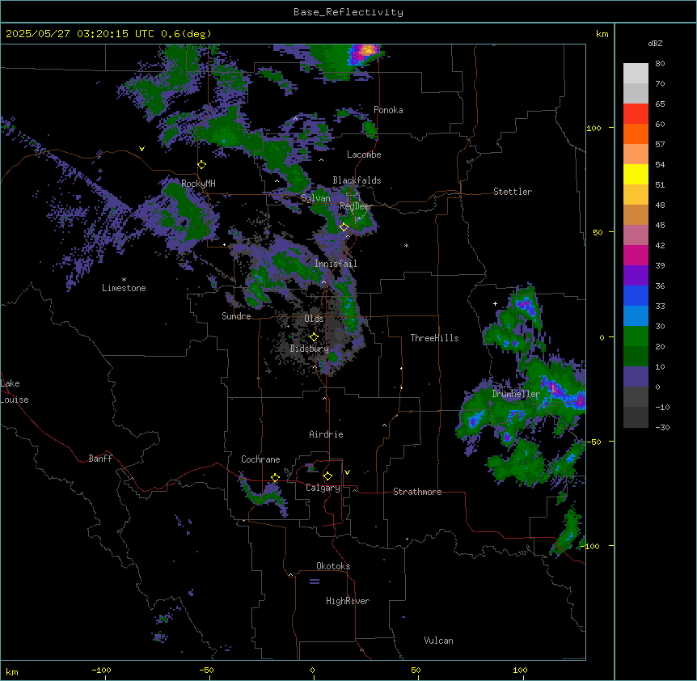Click the RockyMH label
Image resolution: width=697 pixels, height=681 pixels.
(x=198, y=184)
